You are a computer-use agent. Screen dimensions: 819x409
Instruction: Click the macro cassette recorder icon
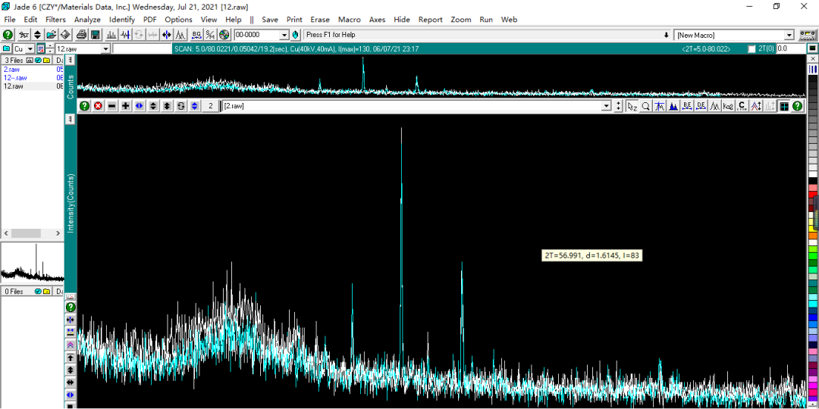pos(807,35)
